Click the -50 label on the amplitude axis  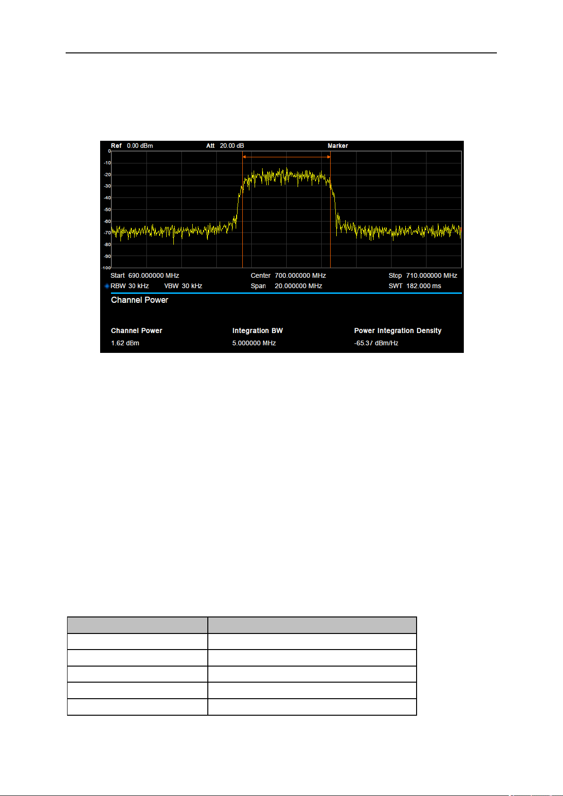pos(107,210)
